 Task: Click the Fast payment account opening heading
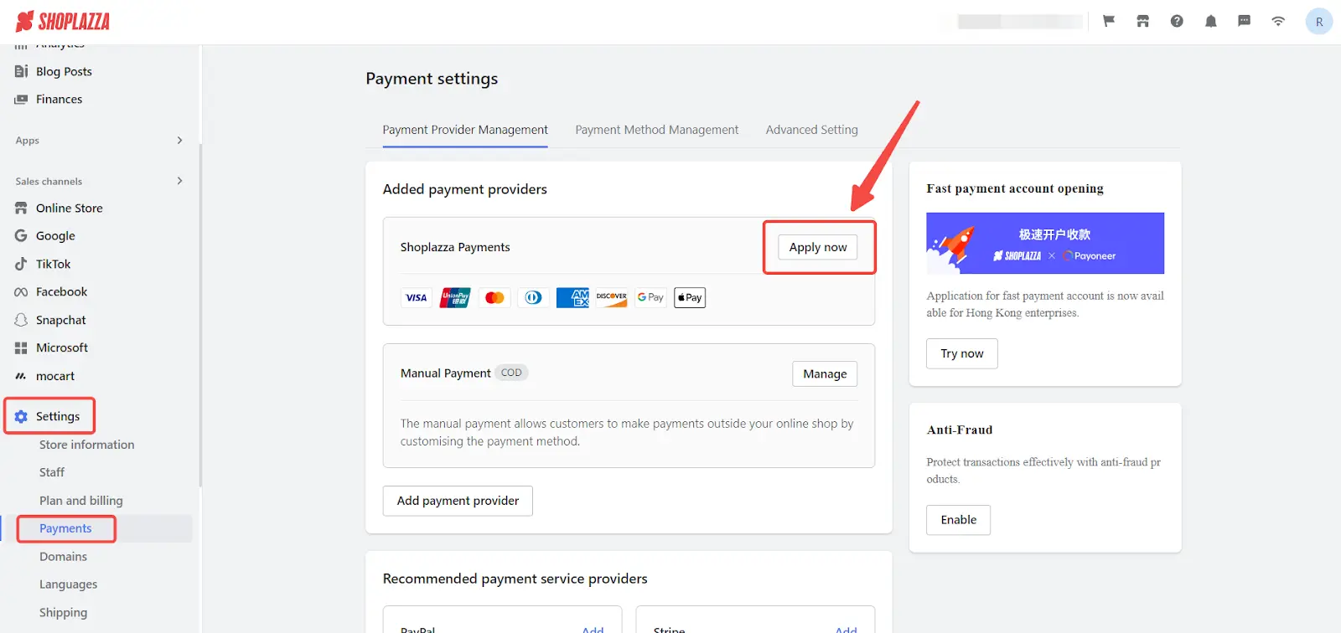1015,188
